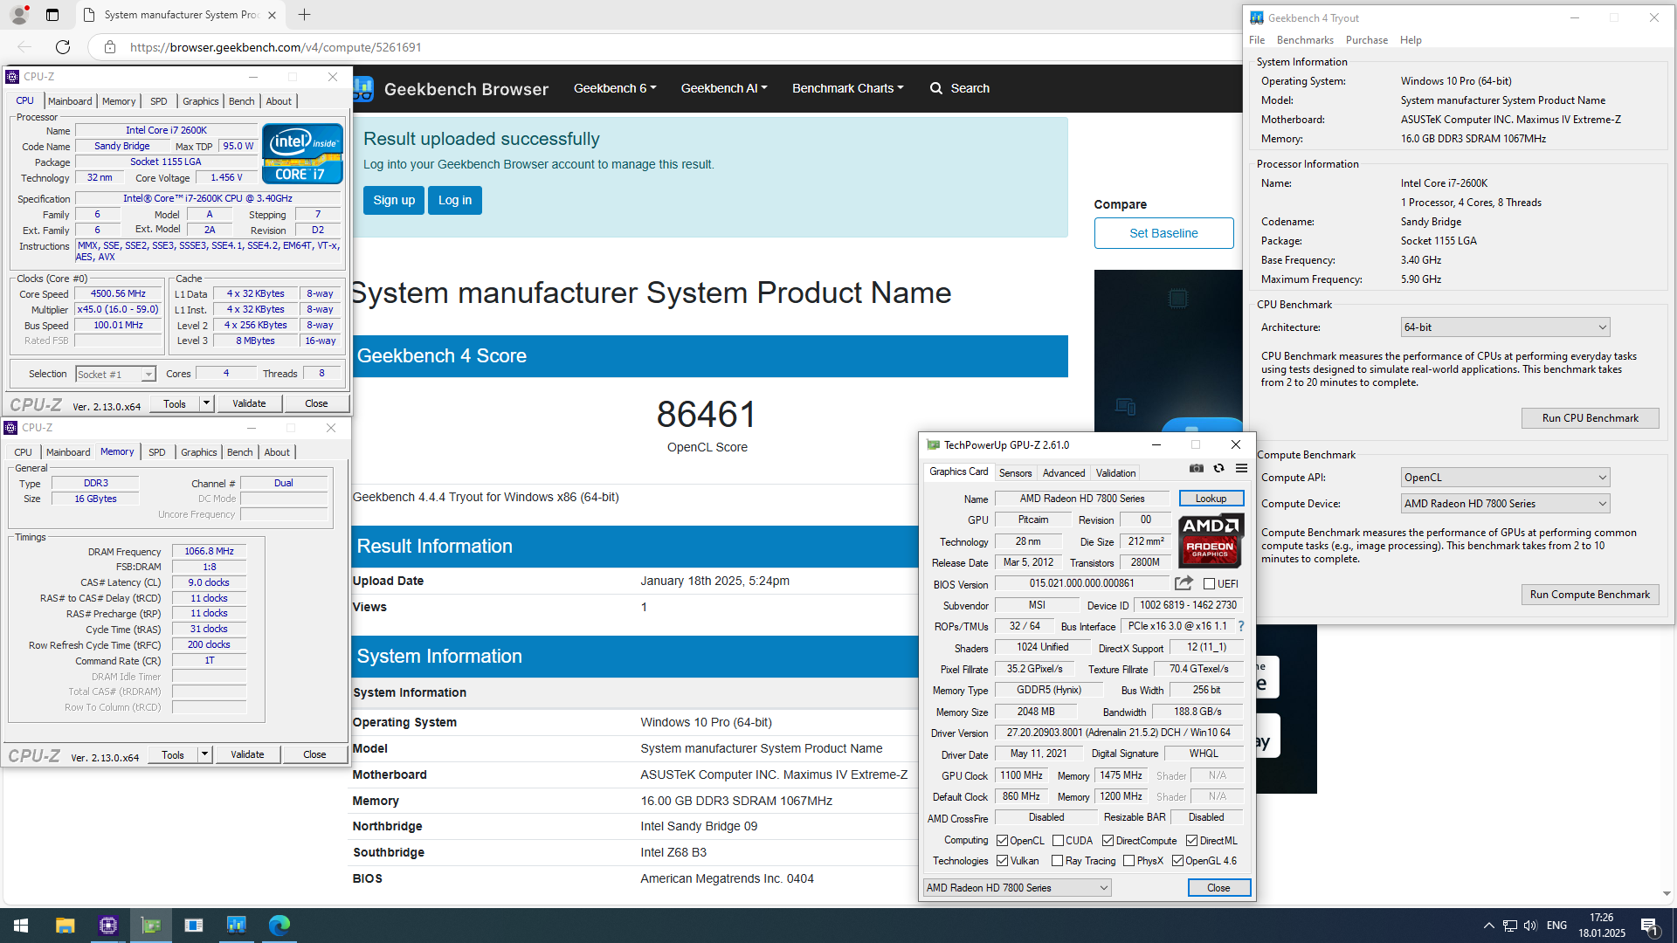Open the Socket #1 selection dropdown
This screenshot has width=1677, height=943.
click(115, 375)
